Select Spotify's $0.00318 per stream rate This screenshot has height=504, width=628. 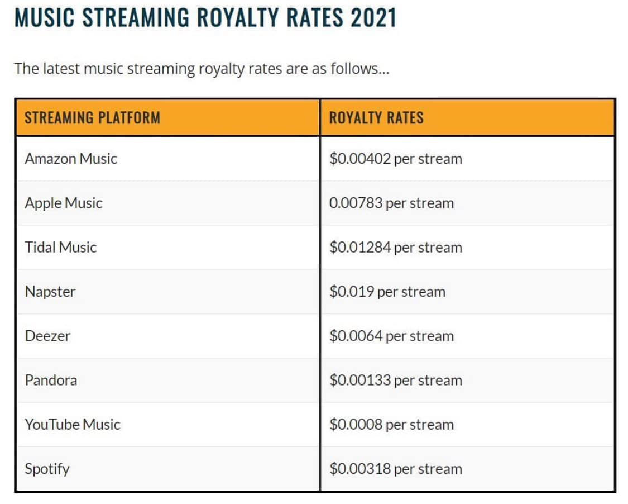(x=396, y=469)
